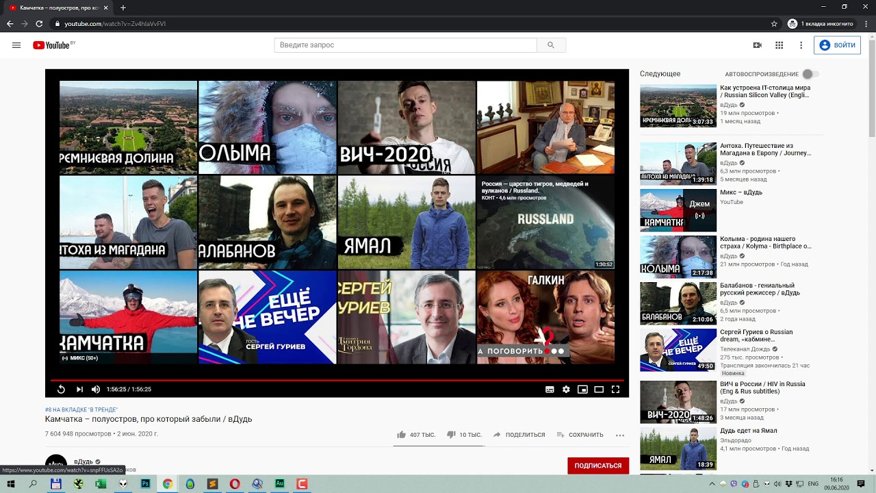Open the Ямал end-screen thumbnail
Viewport: 876px width, 493px height.
coord(407,223)
